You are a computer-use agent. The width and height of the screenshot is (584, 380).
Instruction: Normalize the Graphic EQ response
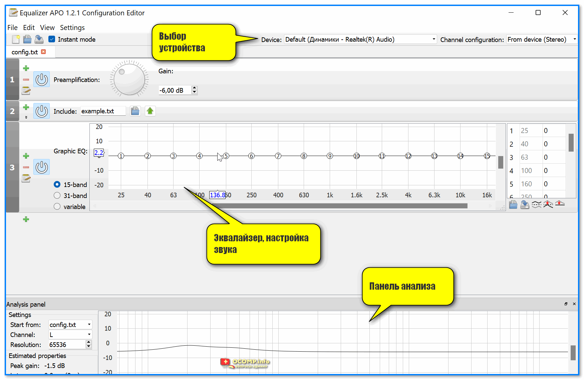(x=548, y=204)
